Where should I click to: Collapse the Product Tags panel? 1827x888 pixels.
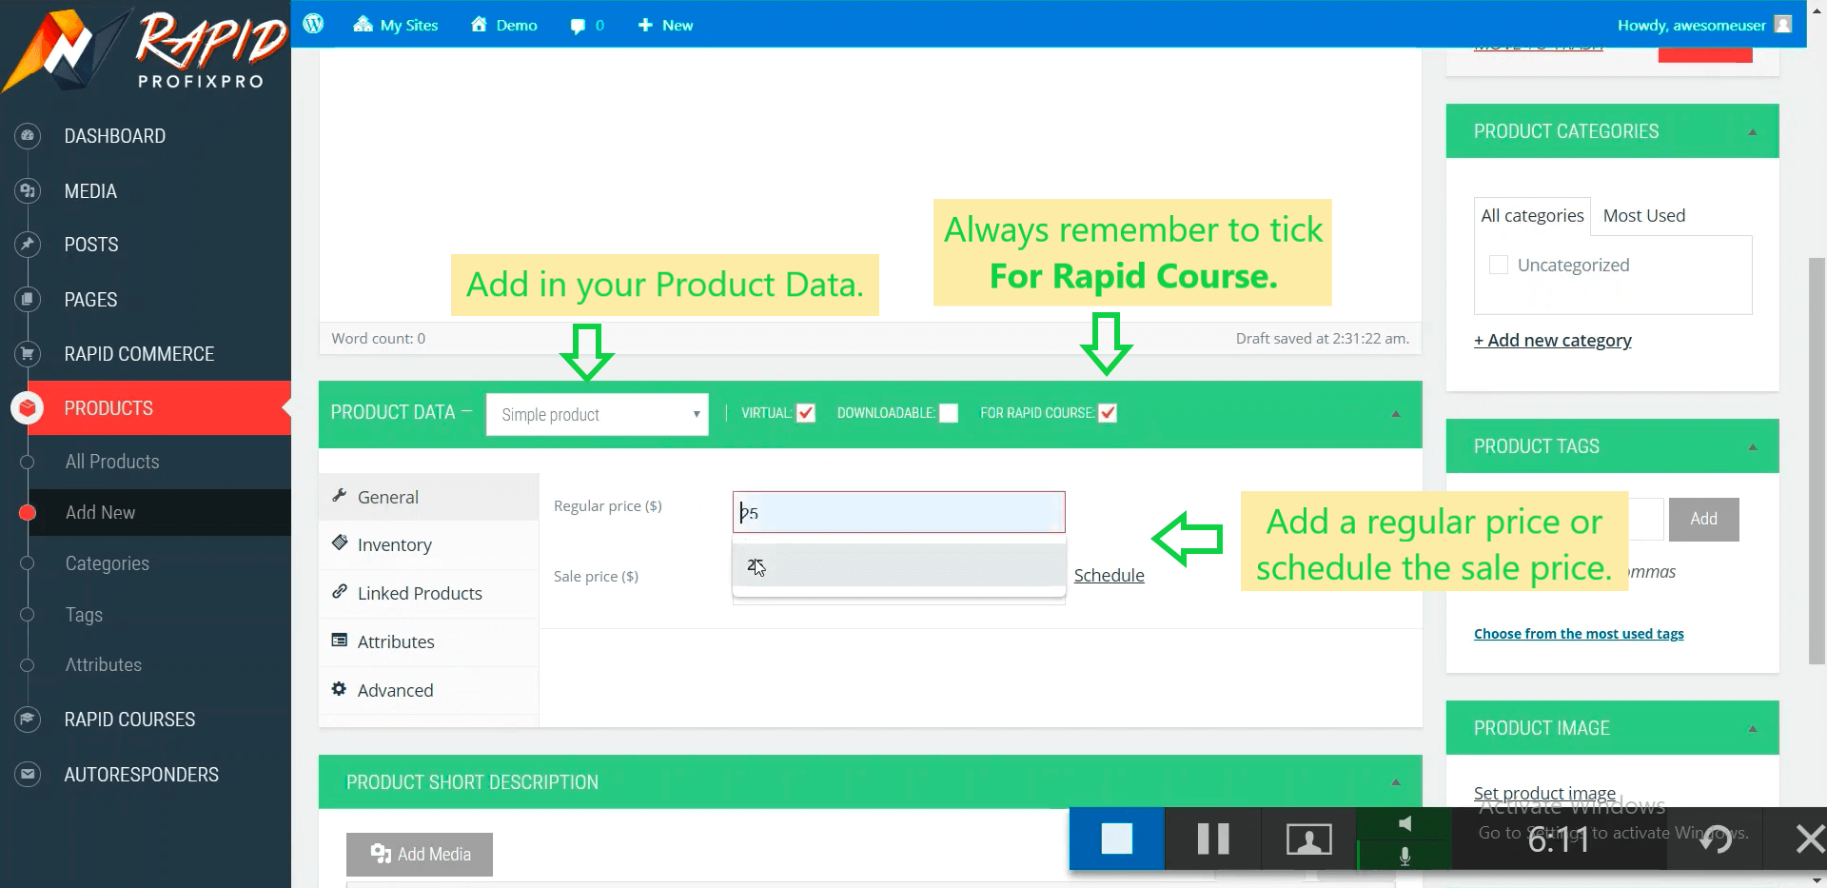point(1753,447)
